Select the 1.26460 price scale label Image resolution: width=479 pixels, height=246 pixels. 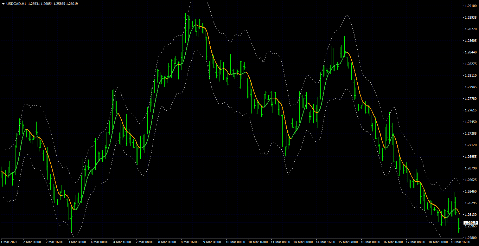tap(471, 192)
